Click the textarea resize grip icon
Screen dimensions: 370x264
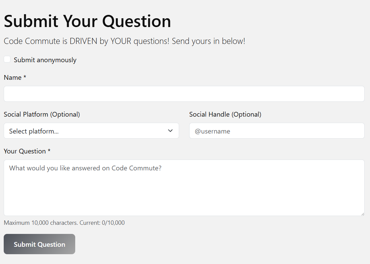click(363, 213)
